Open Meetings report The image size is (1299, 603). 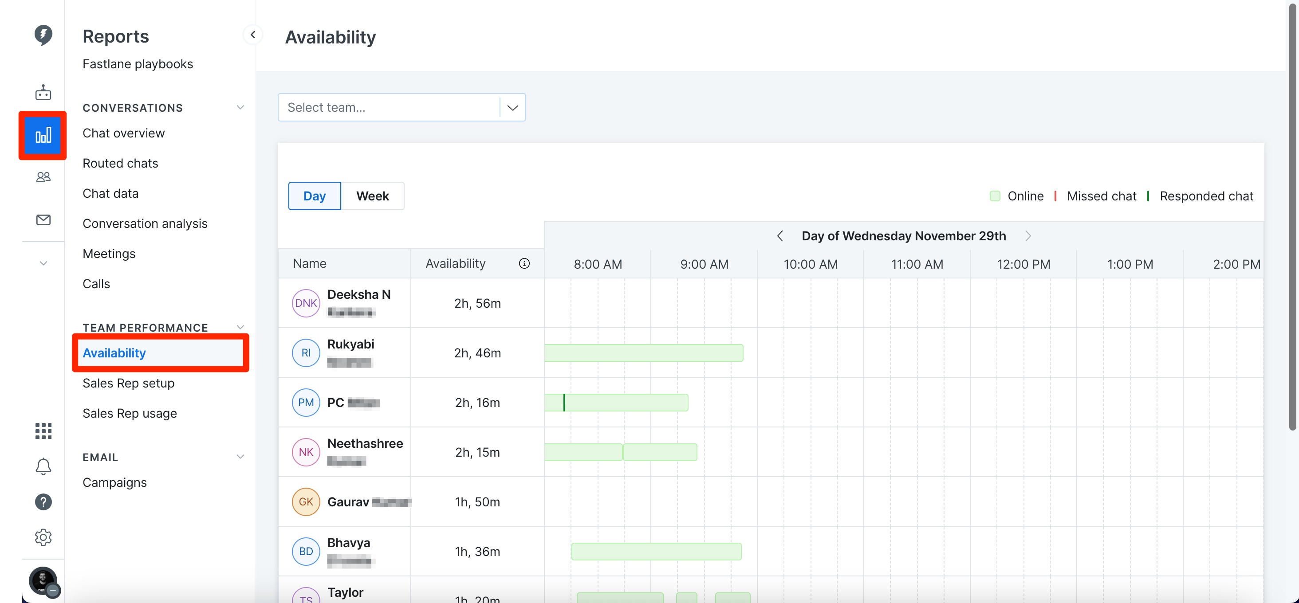109,254
